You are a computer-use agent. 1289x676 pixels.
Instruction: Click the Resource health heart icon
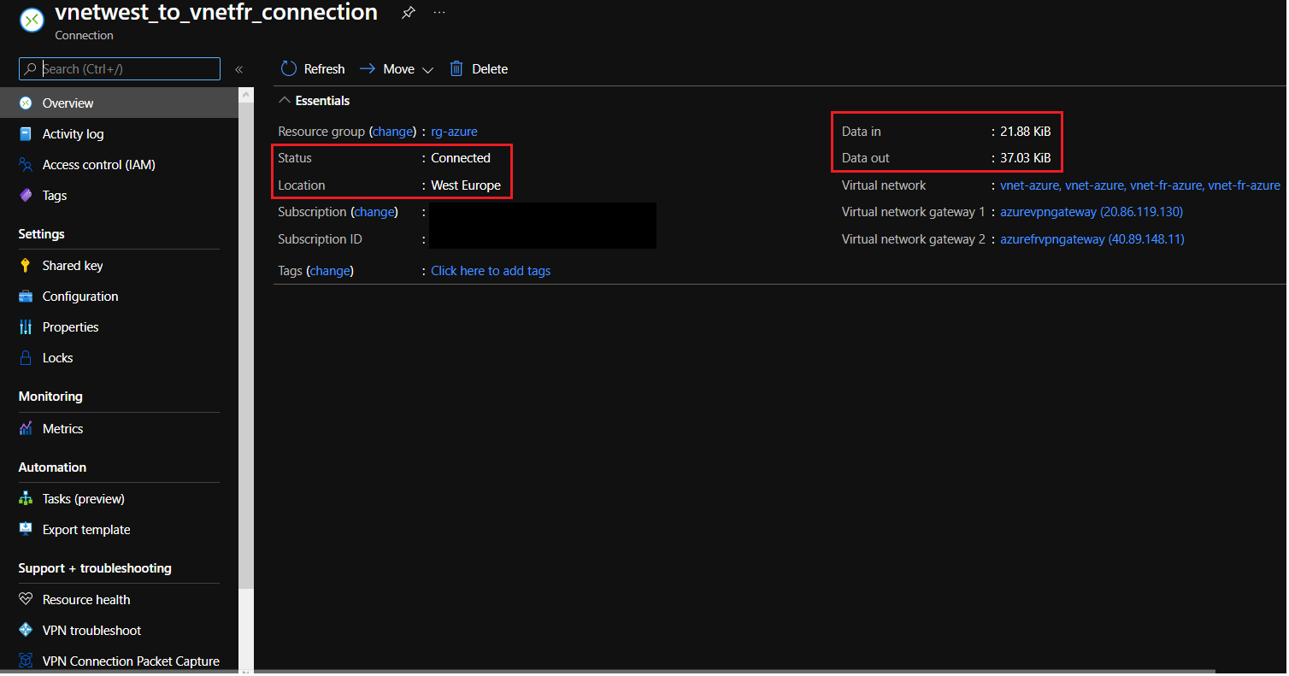click(26, 600)
